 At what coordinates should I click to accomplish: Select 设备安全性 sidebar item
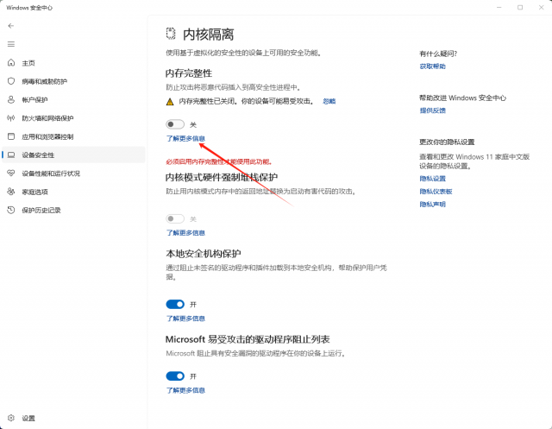(x=38, y=155)
